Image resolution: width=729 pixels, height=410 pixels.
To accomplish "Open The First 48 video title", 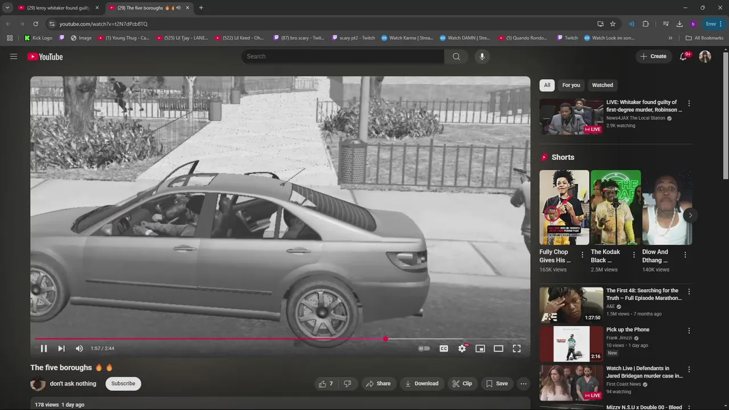I will tap(644, 294).
